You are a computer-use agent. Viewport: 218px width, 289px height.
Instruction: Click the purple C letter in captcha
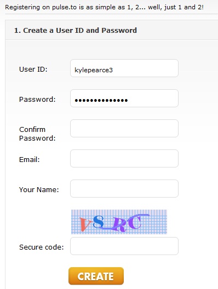pyautogui.click(x=136, y=222)
